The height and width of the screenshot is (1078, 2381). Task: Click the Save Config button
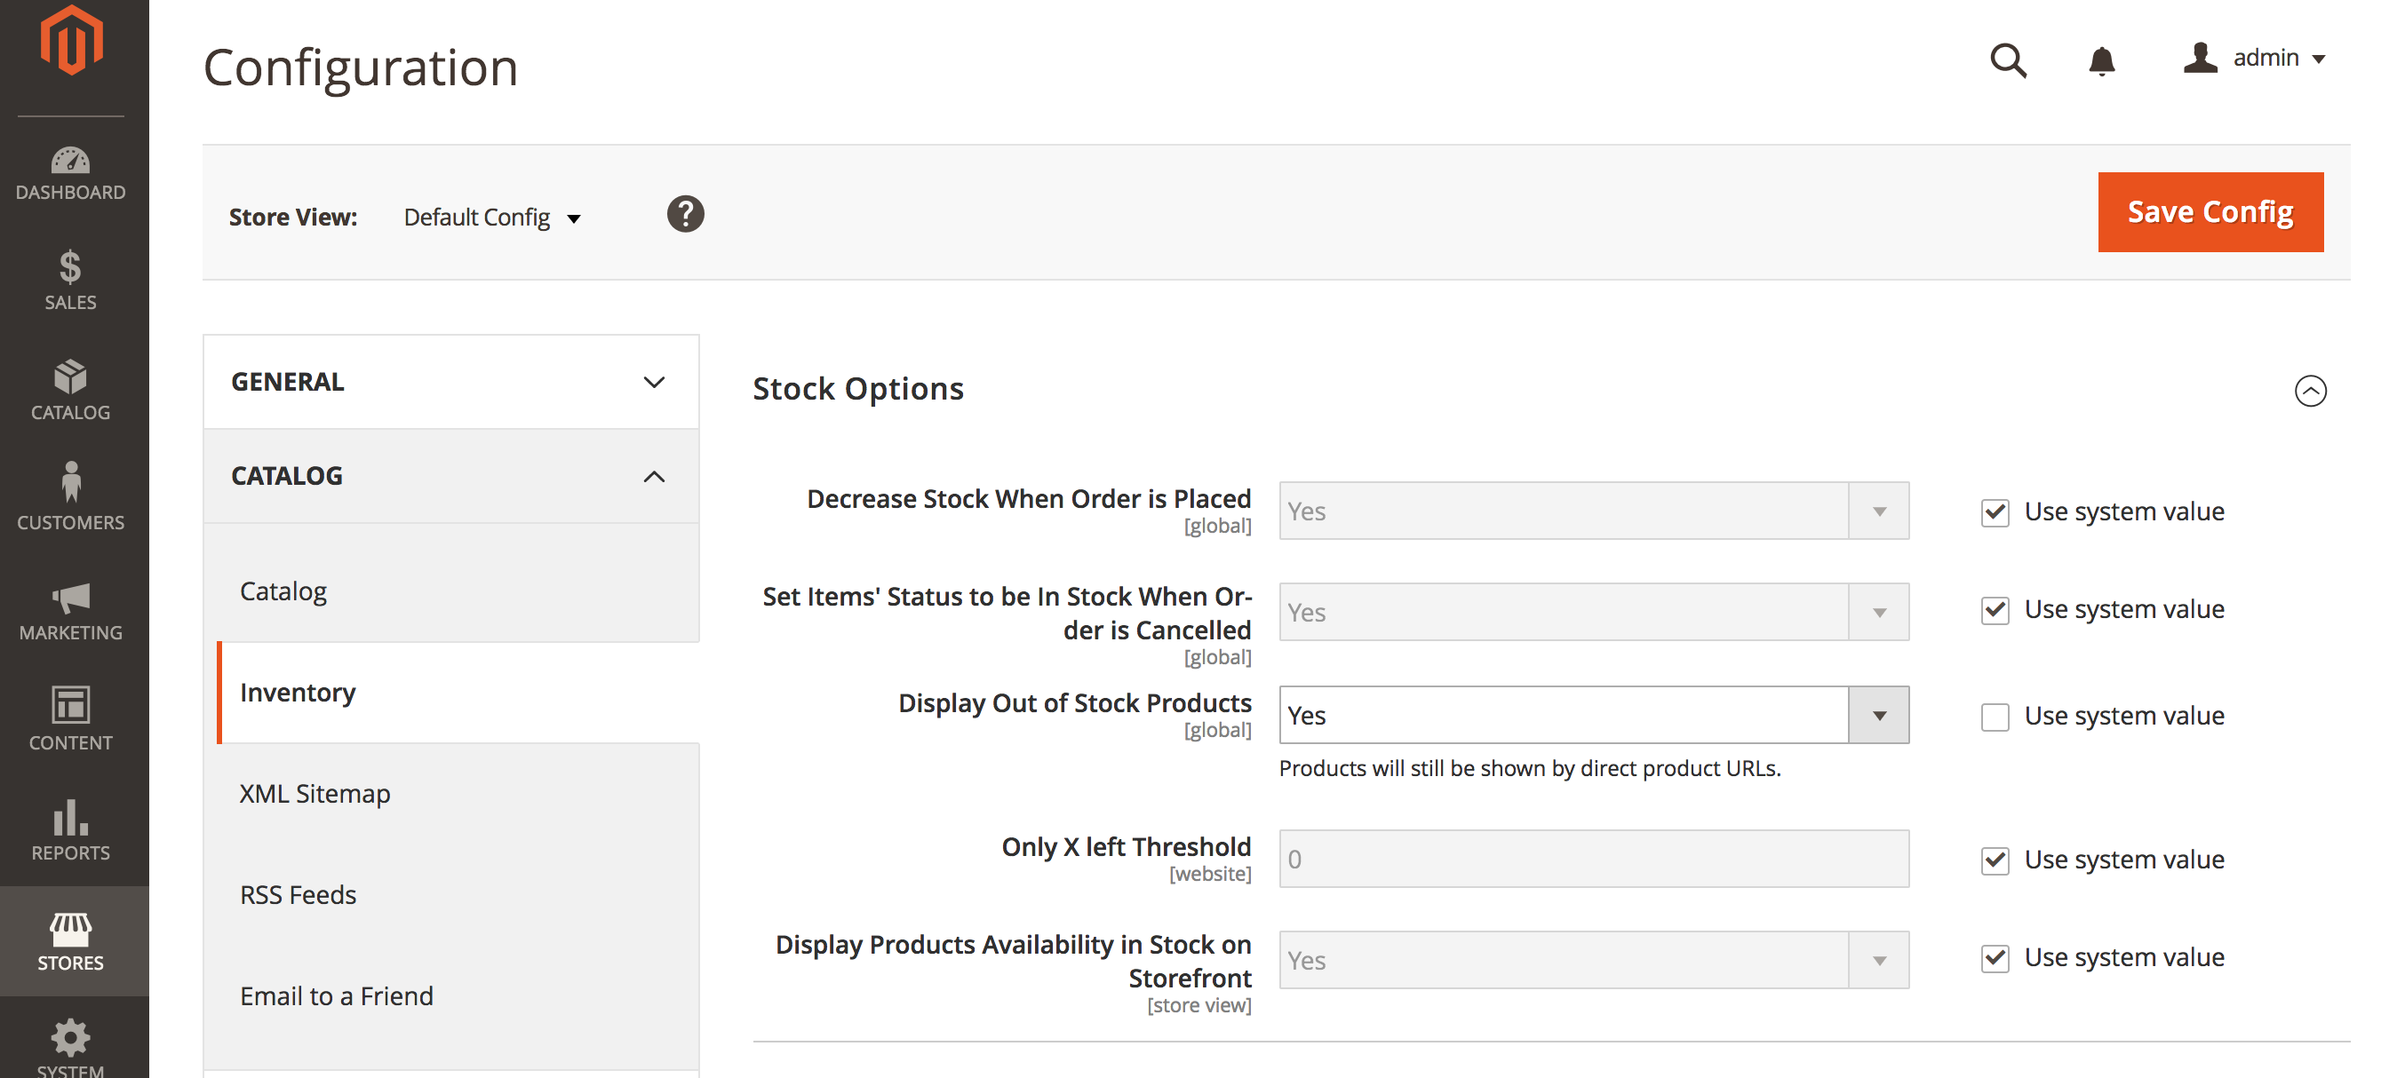point(2210,211)
